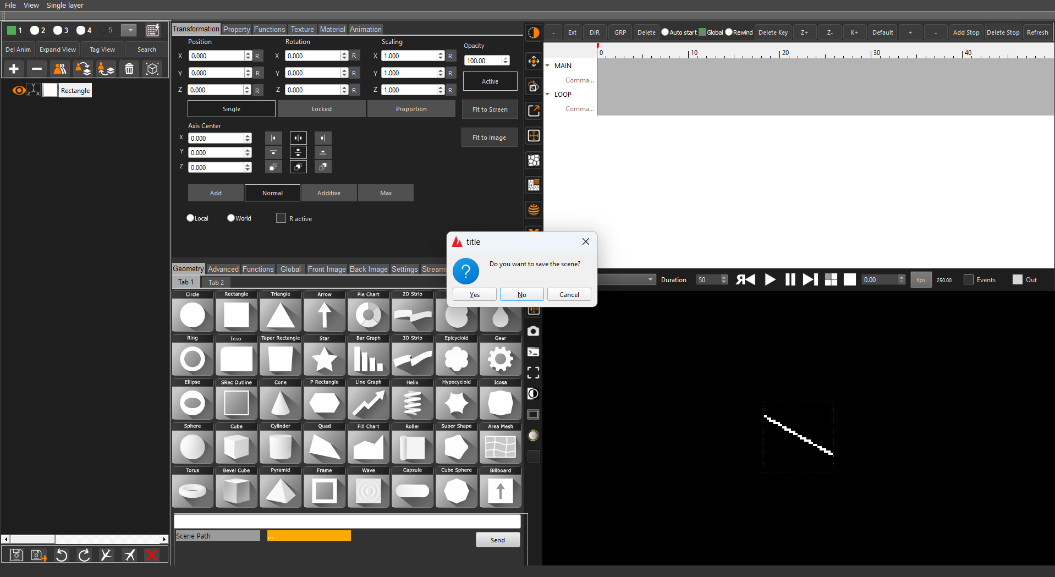This screenshot has height=577, width=1055.
Task: Open the layer number dropdown arrow
Action: 129,30
